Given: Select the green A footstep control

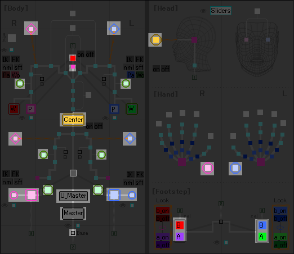Looking at the screenshot, I should [x=262, y=237].
